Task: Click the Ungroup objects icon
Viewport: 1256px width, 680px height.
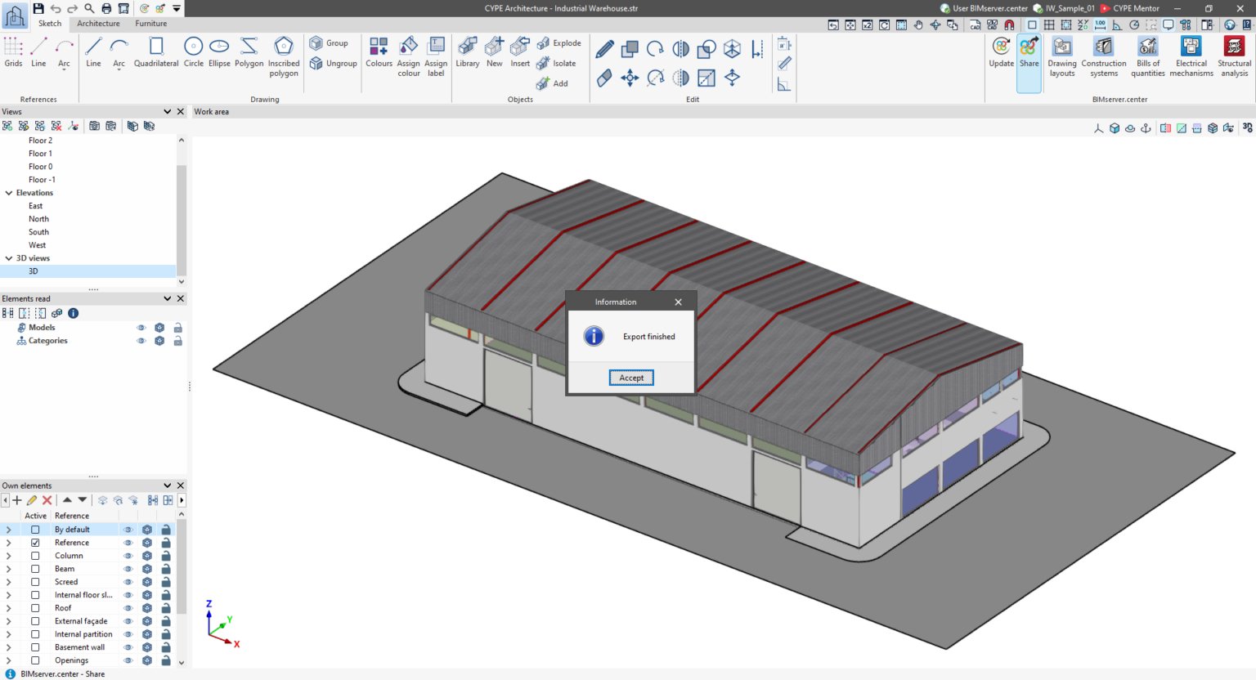Action: [333, 63]
